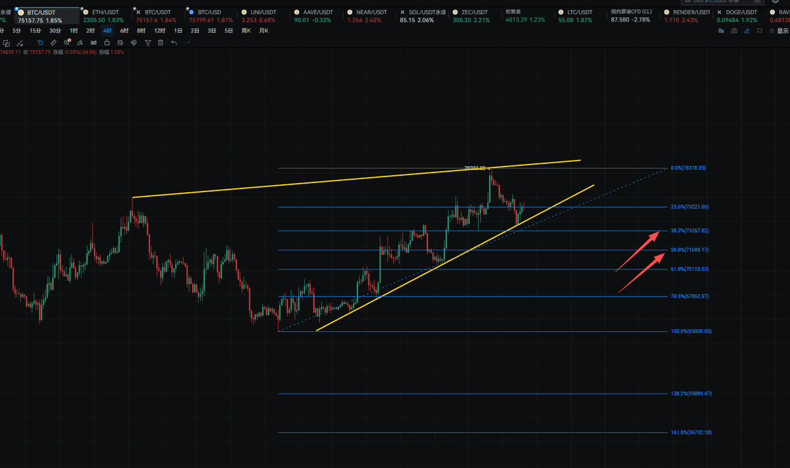Click the magnet snap tool icon
Screen dimensions: 790x468
(x=134, y=43)
